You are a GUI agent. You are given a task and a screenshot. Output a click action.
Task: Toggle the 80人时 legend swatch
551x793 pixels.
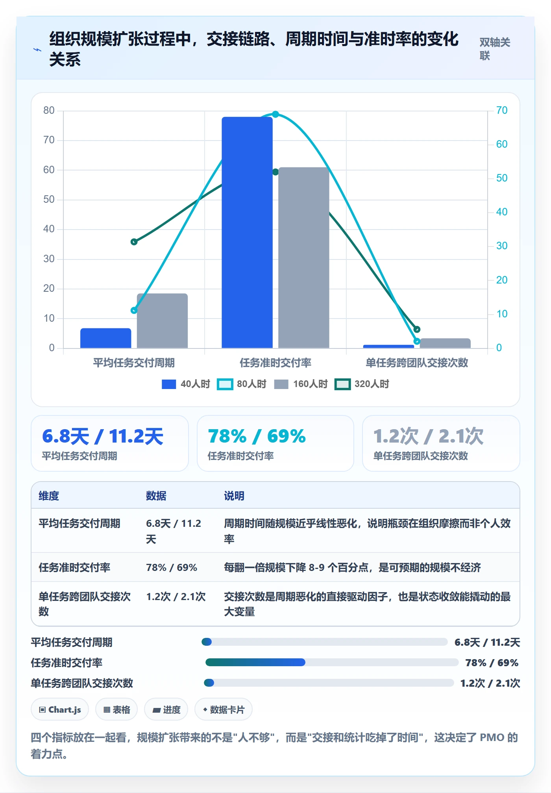pyautogui.click(x=225, y=384)
